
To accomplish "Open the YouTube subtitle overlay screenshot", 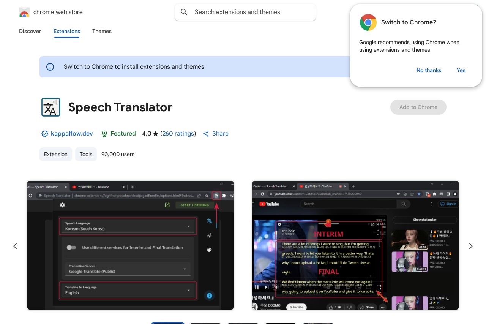I will [x=355, y=245].
